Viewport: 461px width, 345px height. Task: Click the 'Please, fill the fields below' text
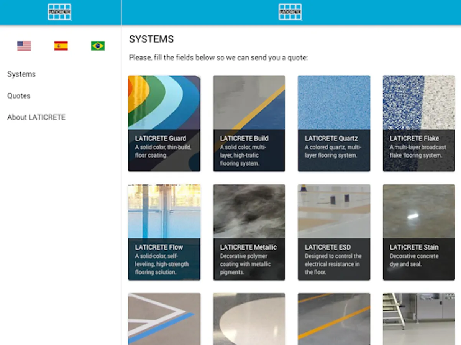(218, 58)
